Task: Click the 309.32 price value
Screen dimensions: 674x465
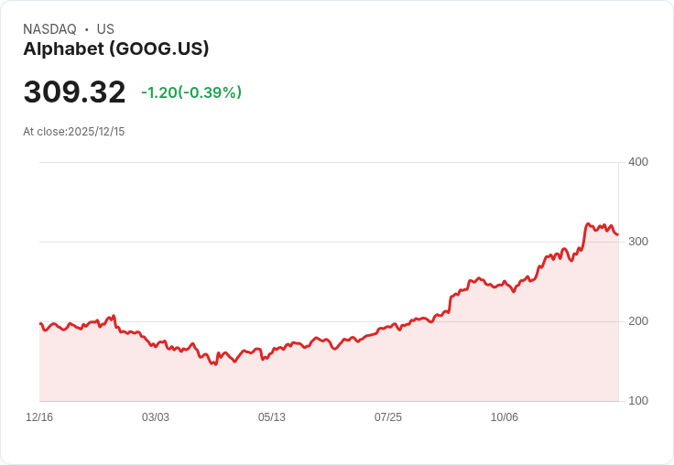Action: coord(74,92)
